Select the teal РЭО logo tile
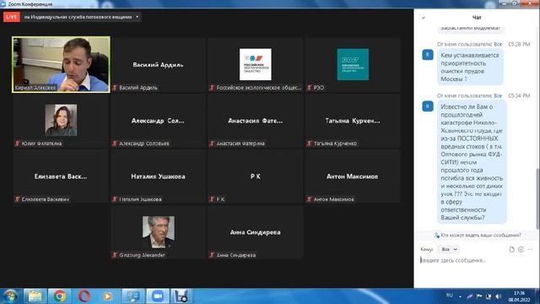This screenshot has width=540, height=304. (353, 64)
